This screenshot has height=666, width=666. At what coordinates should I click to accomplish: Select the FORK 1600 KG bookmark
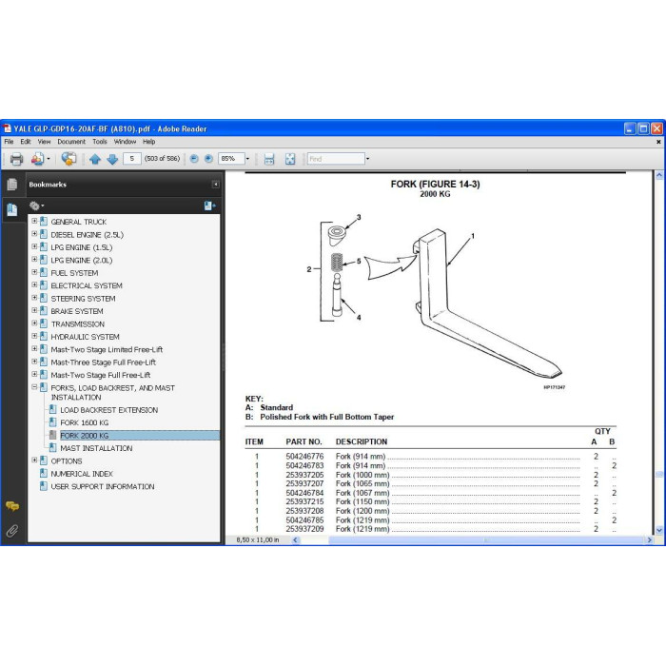click(x=84, y=422)
